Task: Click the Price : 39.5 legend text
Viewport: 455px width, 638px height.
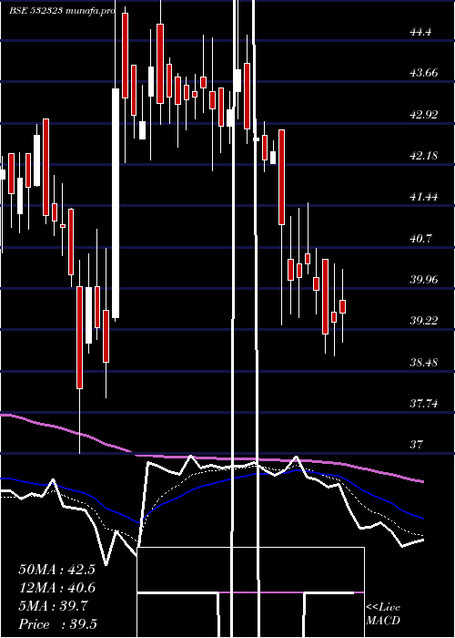Action: point(57,624)
